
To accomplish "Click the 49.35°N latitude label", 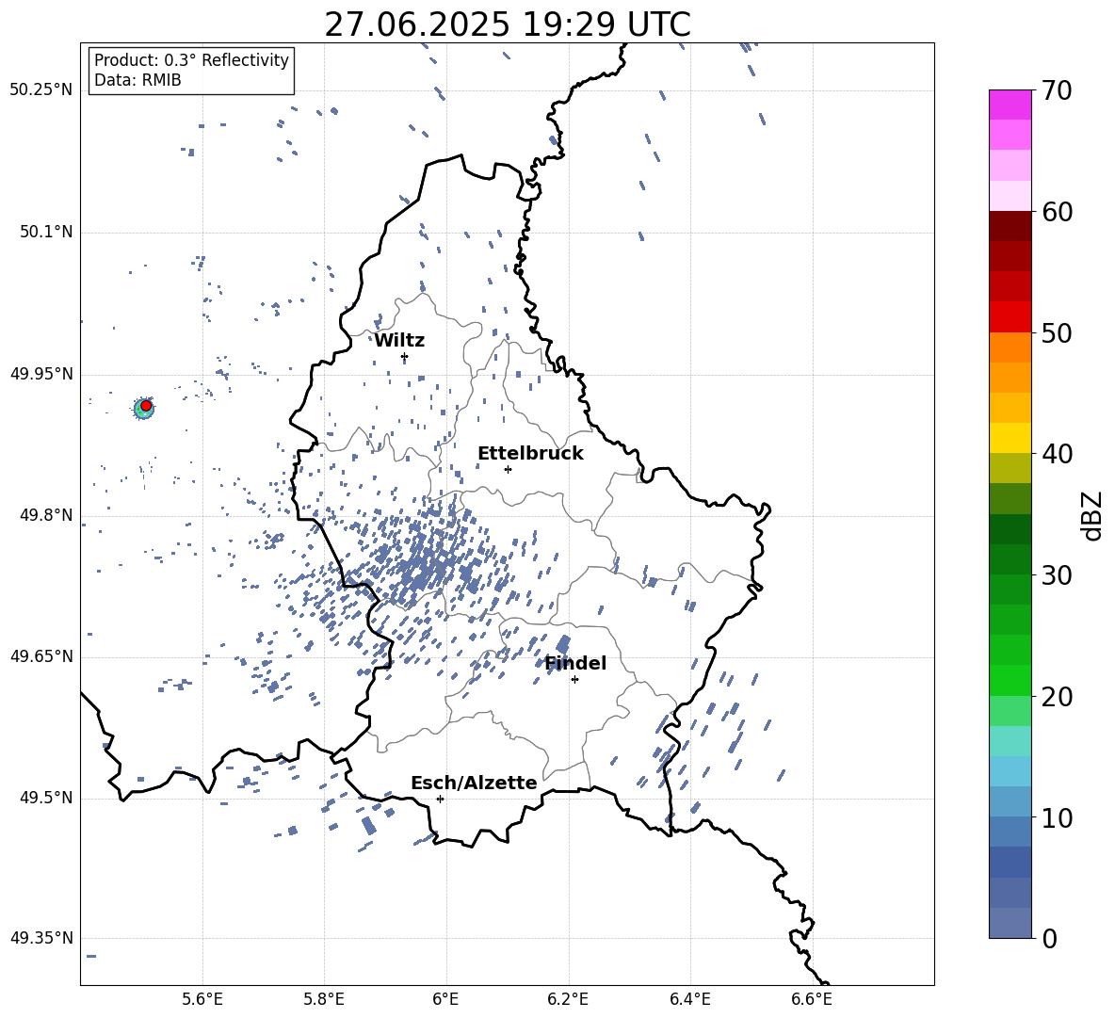I will pos(41,938).
